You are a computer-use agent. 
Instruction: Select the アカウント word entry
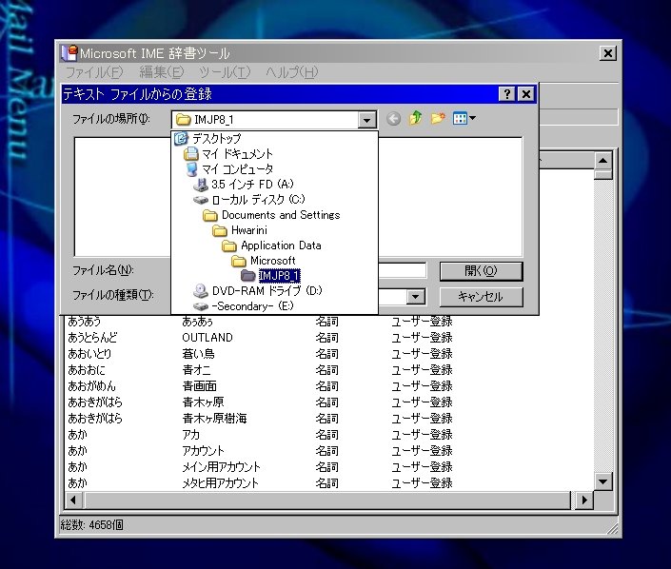click(203, 450)
